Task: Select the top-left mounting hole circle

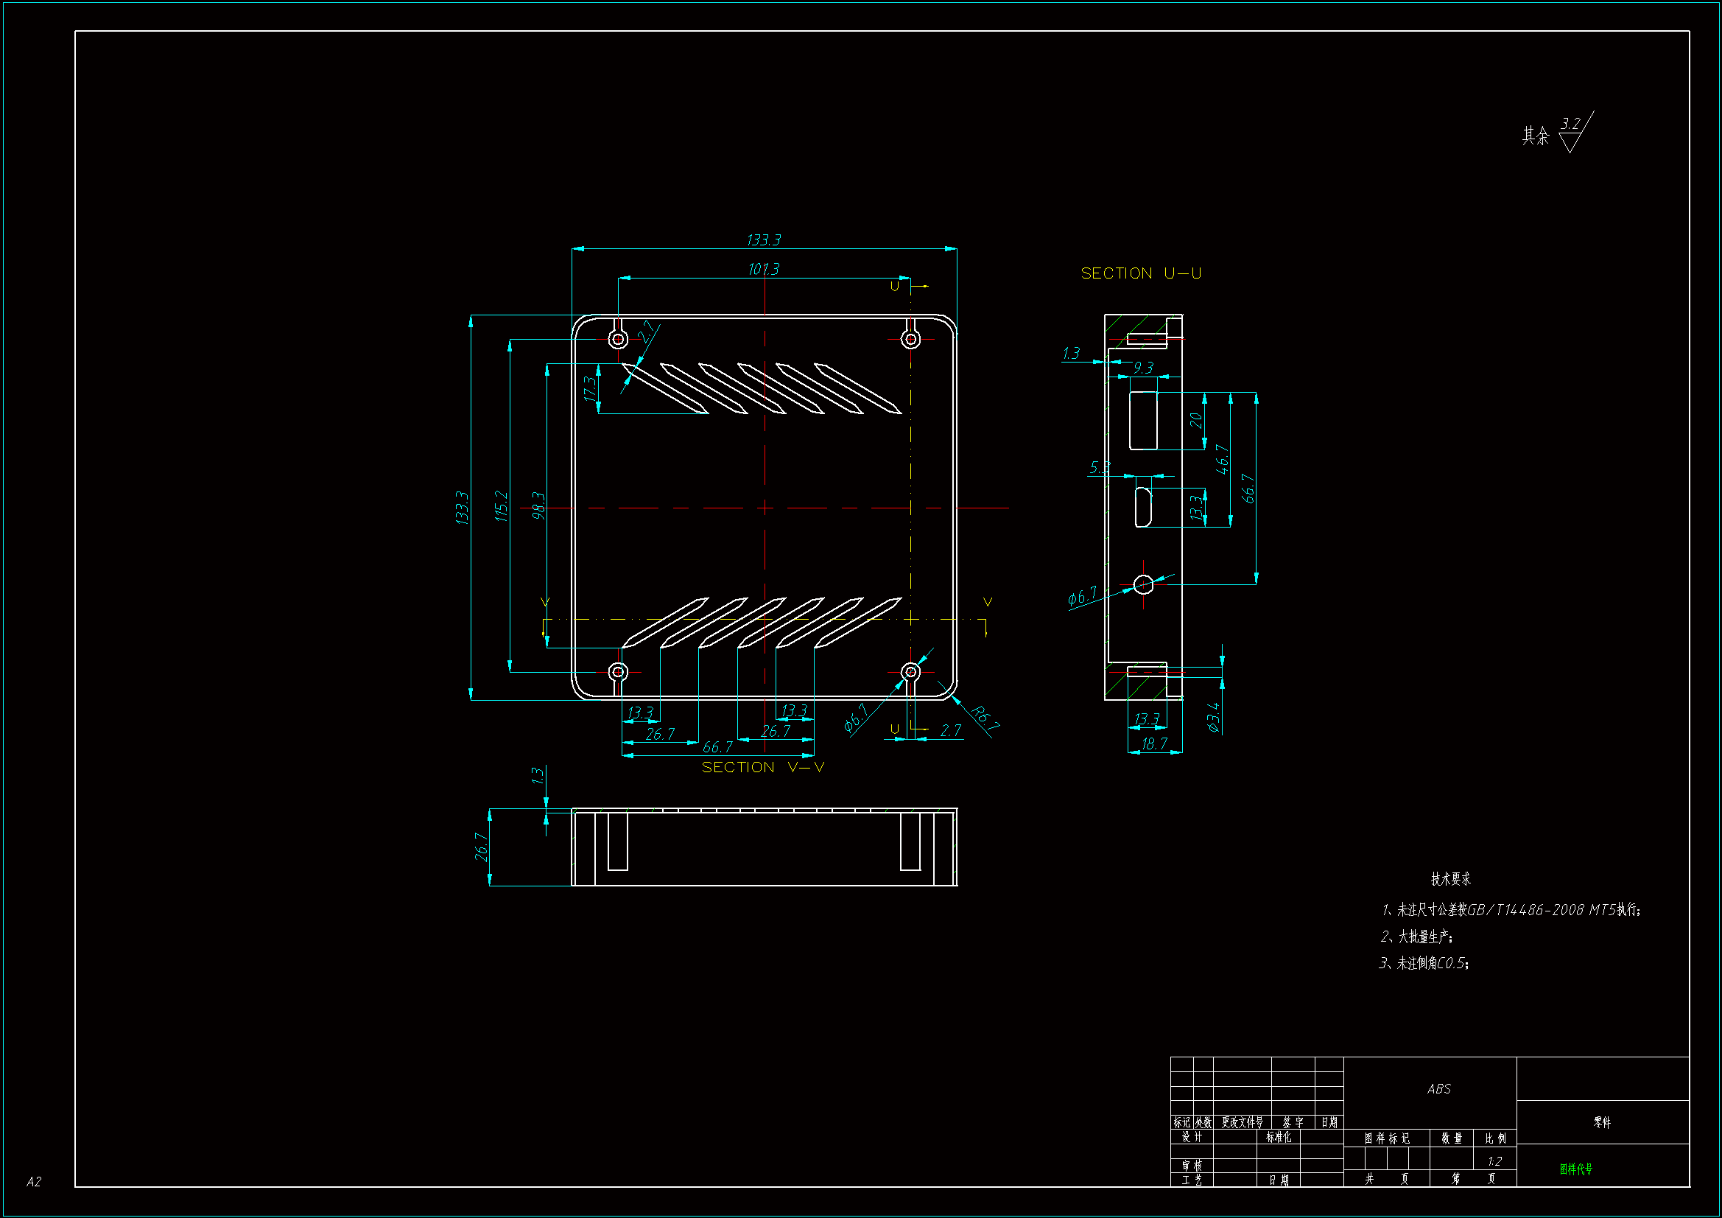Action: click(x=618, y=339)
